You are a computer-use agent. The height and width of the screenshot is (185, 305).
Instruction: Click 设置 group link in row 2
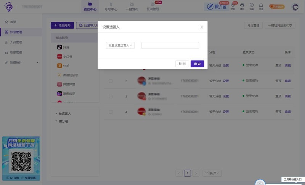(226, 81)
